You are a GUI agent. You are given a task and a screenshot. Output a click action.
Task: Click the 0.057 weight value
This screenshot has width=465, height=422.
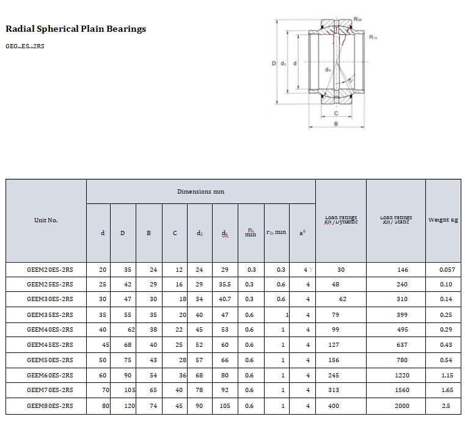pos(447,269)
